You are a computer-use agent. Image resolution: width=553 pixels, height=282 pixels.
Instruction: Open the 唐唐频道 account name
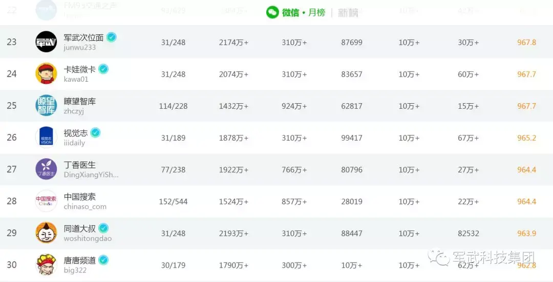tap(80, 261)
